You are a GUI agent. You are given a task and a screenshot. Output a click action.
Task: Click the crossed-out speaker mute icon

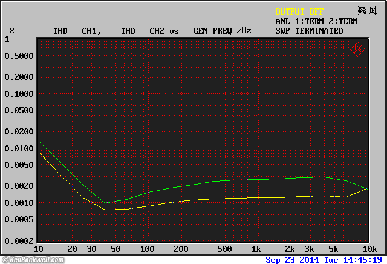click(x=373, y=10)
